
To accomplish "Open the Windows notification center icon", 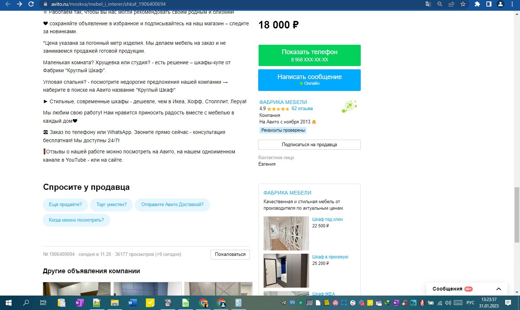I will point(508,303).
